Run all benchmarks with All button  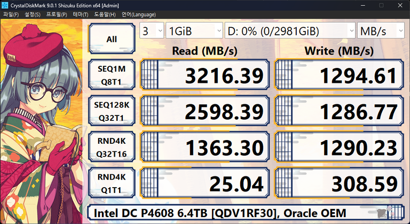(x=112, y=39)
